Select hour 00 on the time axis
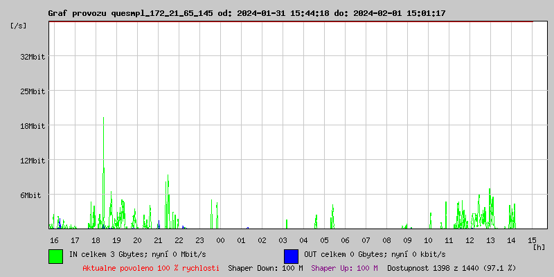 (220, 240)
